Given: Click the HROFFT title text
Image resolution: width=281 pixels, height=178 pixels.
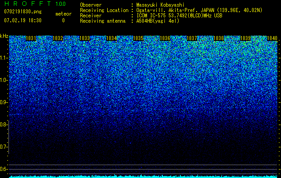Looking at the screenshot, I should [x=28, y=4].
